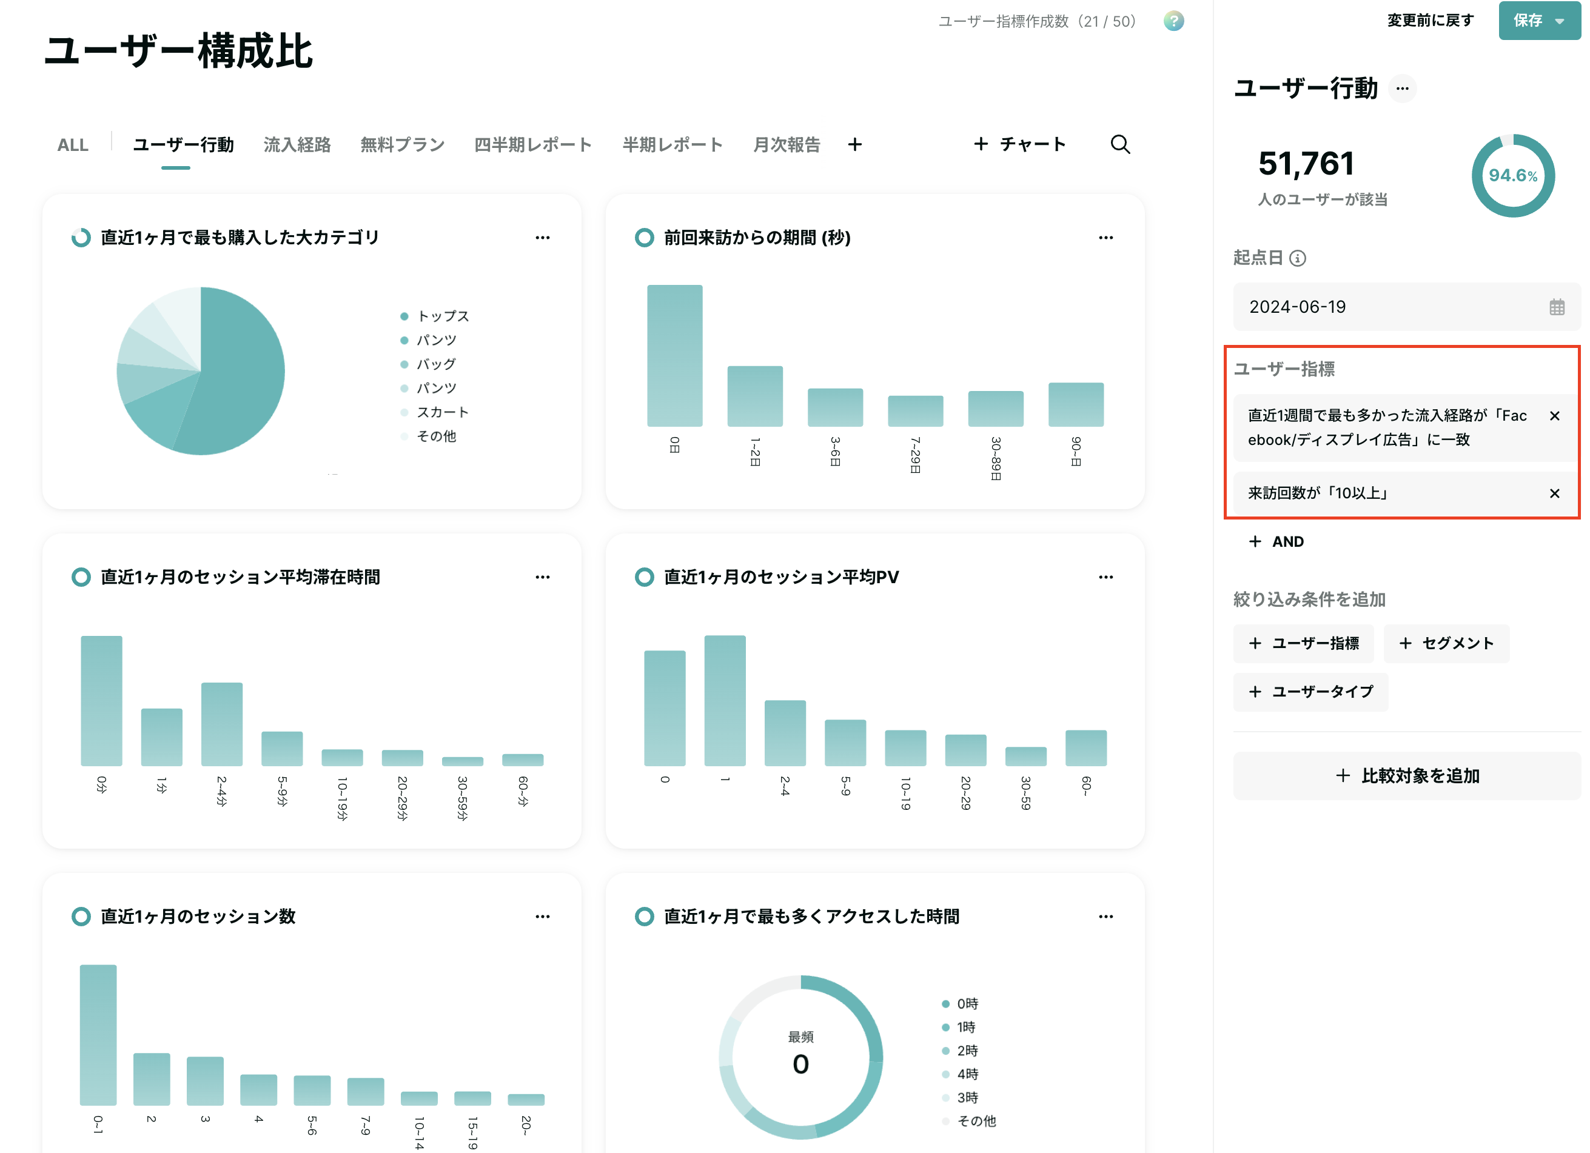Screen dimensions: 1590x1153
Task: Click the help question mark icon
Action: point(1173,21)
